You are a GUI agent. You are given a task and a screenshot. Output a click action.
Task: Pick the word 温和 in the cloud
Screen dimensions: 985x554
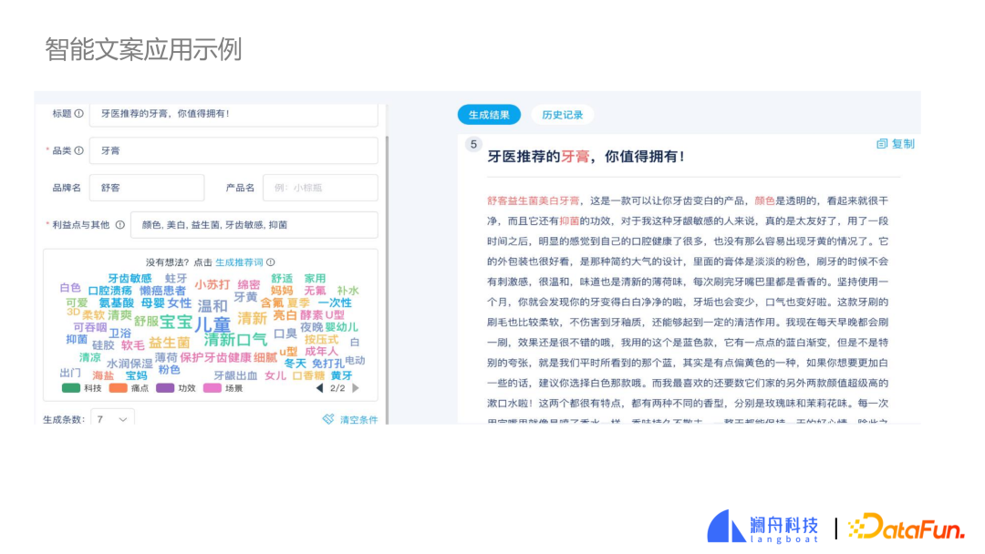coord(213,306)
